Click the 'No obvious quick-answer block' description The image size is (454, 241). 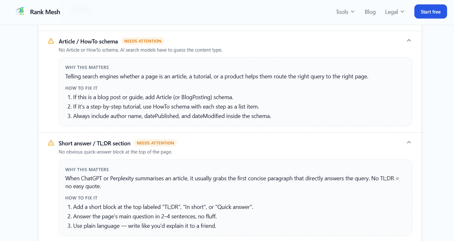[115, 152]
